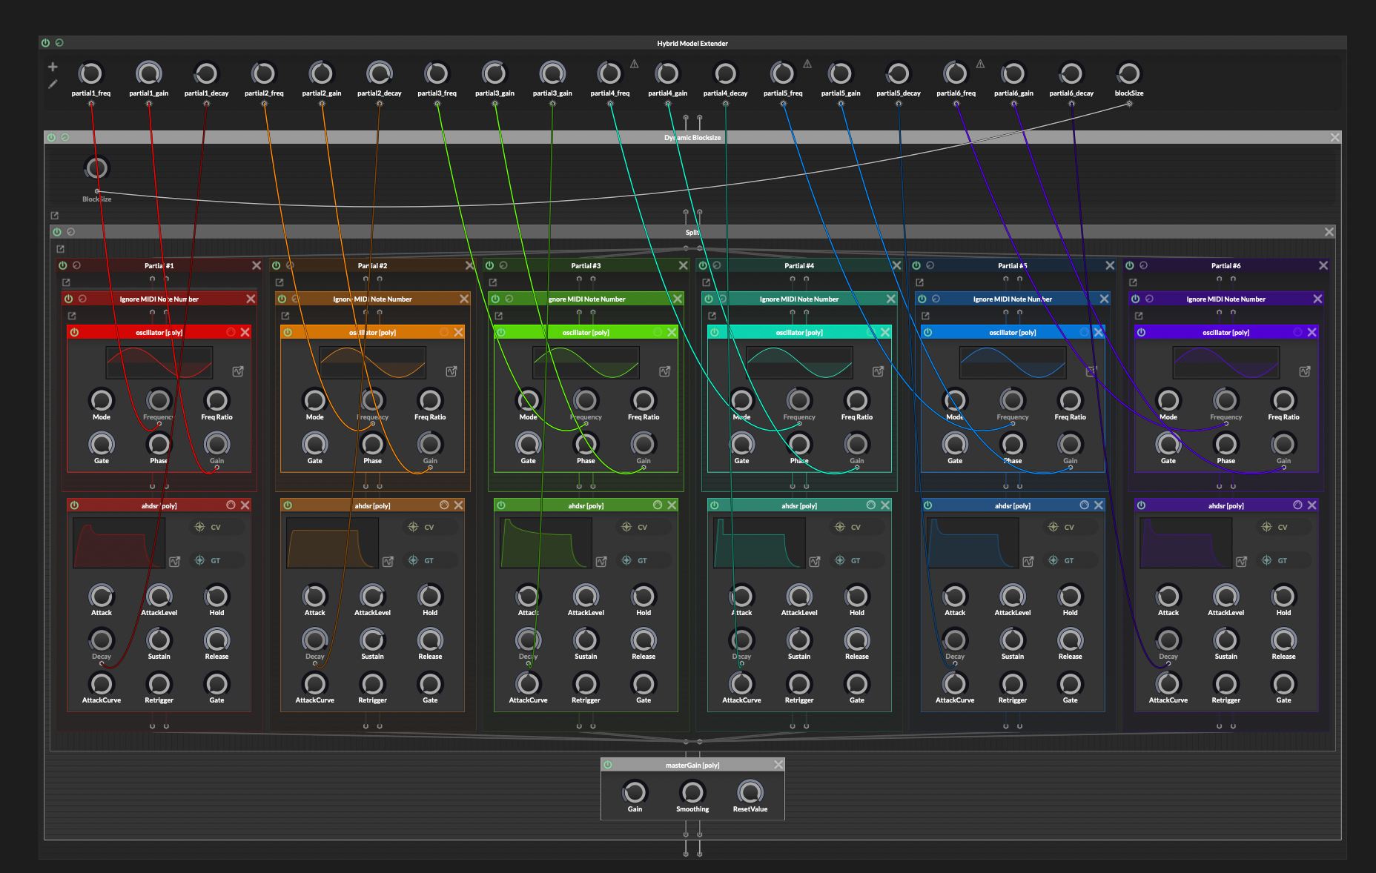Screen dimensions: 1376x873
Task: Click the BlockSize knob in Dynamic Blocksize
Action: (x=96, y=168)
